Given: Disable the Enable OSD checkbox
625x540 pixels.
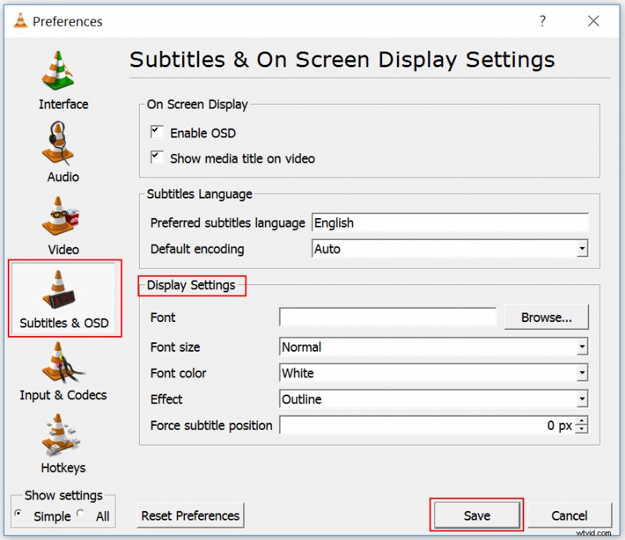Looking at the screenshot, I should [x=157, y=131].
